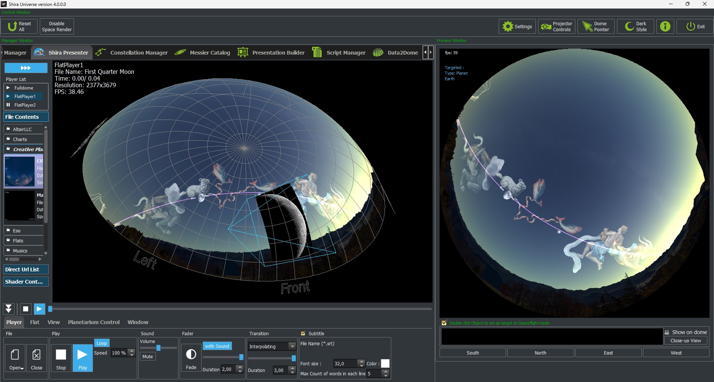714x382 pixels.
Task: Open the Interpolating transition dropdown
Action: pos(272,346)
